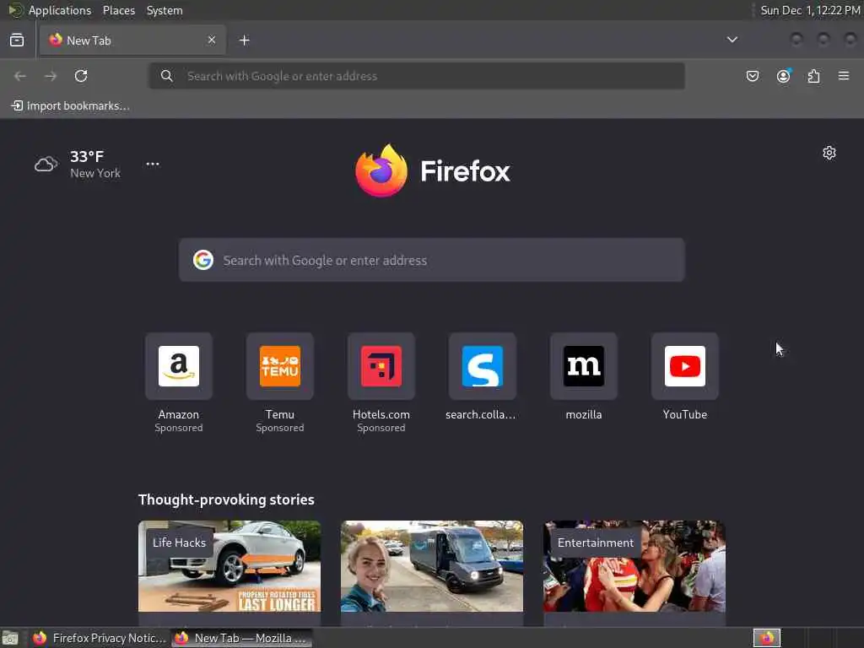Open the hamburger application menu

click(844, 76)
